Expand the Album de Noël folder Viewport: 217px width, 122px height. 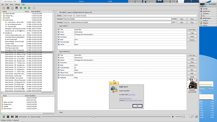[2, 14]
